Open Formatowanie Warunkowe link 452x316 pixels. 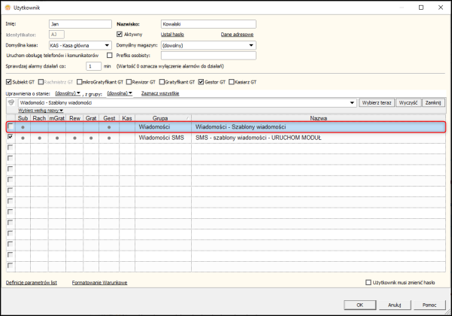pos(99,283)
